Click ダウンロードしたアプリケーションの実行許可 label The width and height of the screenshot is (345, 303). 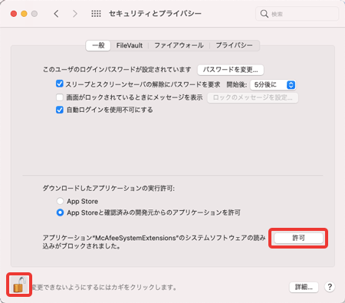pos(108,189)
